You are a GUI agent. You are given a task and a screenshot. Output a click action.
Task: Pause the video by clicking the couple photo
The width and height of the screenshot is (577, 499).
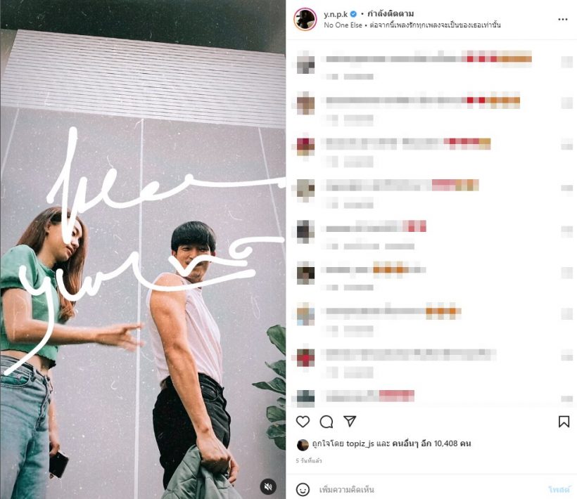(x=143, y=249)
